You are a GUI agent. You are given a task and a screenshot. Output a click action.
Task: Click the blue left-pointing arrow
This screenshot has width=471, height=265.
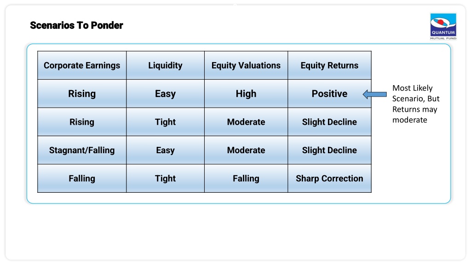click(x=375, y=94)
